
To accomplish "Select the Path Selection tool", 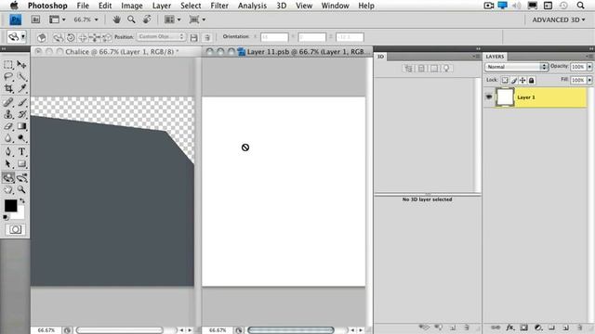I will (8, 163).
